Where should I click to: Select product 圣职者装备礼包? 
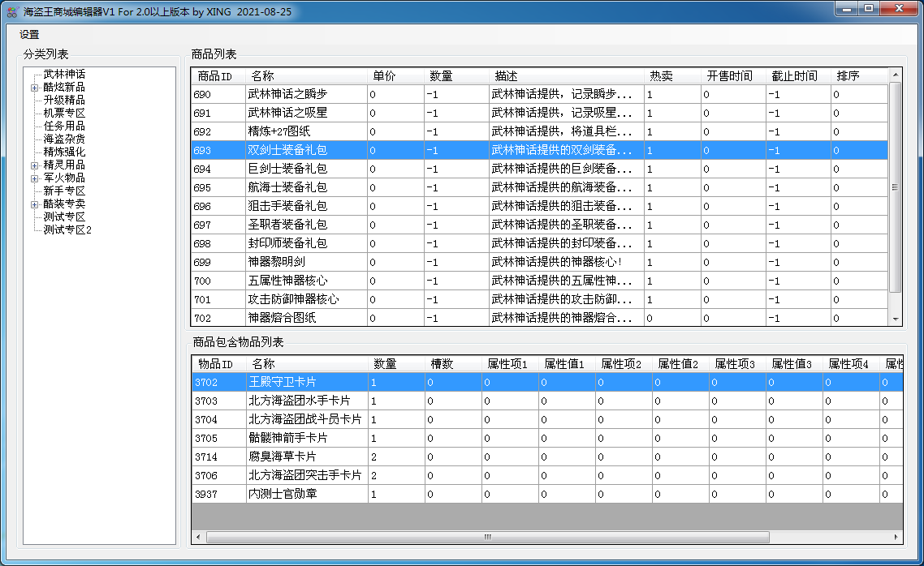pyautogui.click(x=540, y=225)
